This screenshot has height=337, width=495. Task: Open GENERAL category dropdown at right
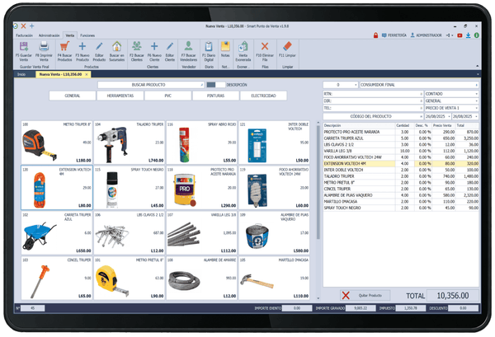point(476,101)
